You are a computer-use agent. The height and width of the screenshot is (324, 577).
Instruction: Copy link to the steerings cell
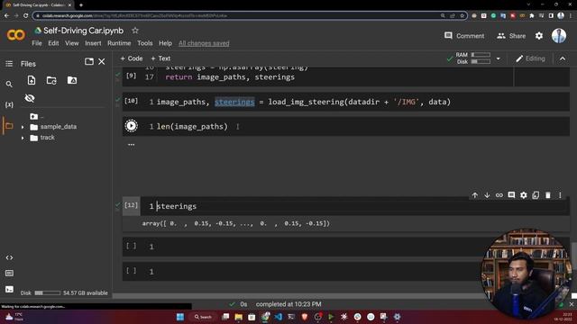point(499,195)
